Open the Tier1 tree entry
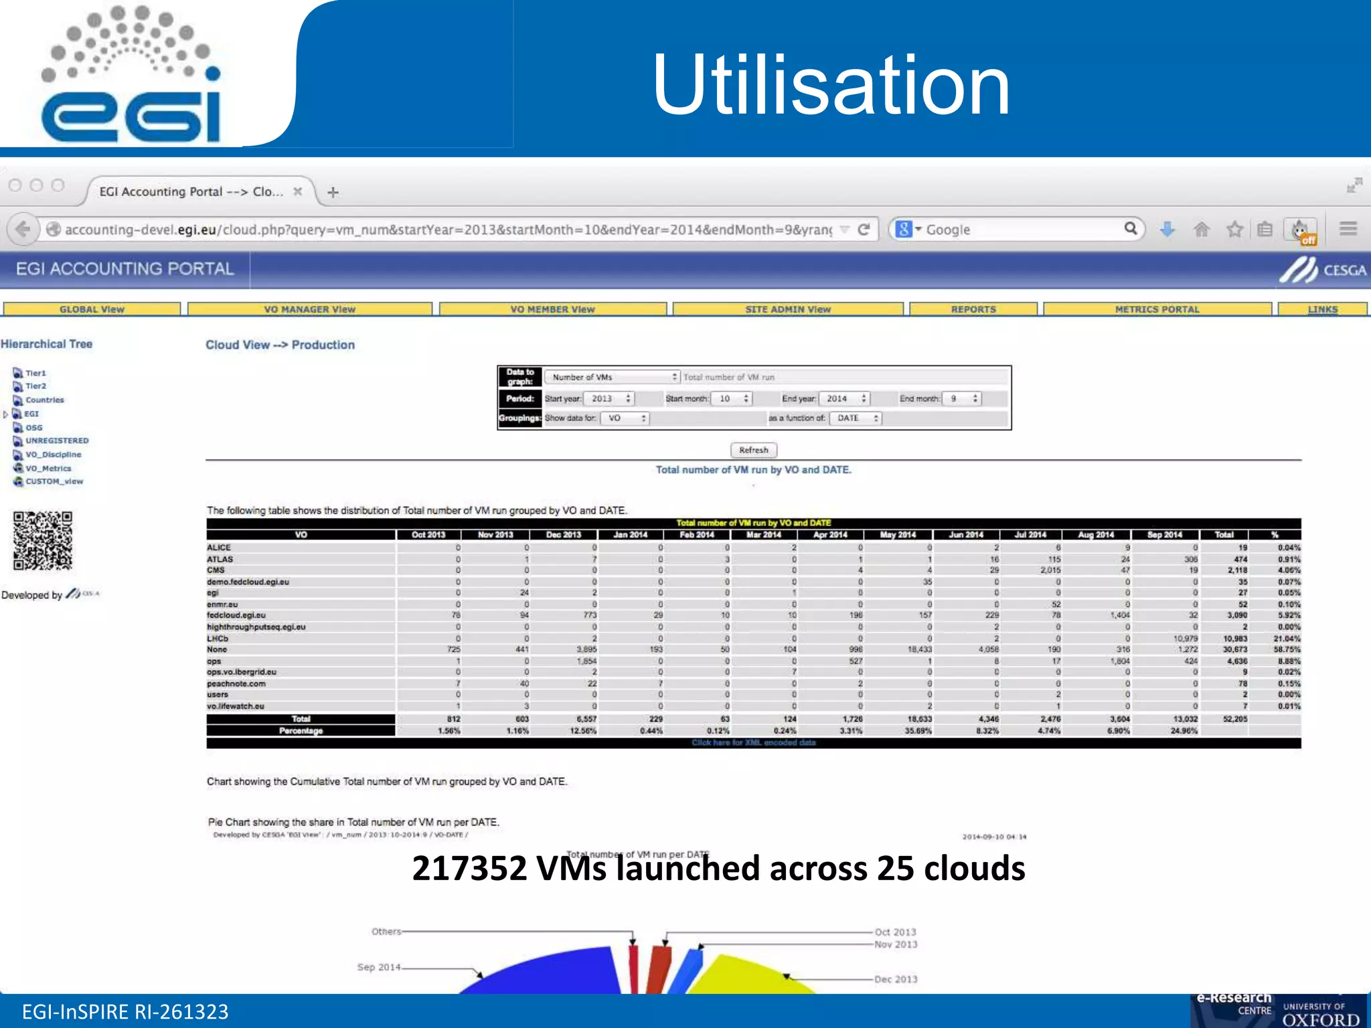 [x=35, y=373]
